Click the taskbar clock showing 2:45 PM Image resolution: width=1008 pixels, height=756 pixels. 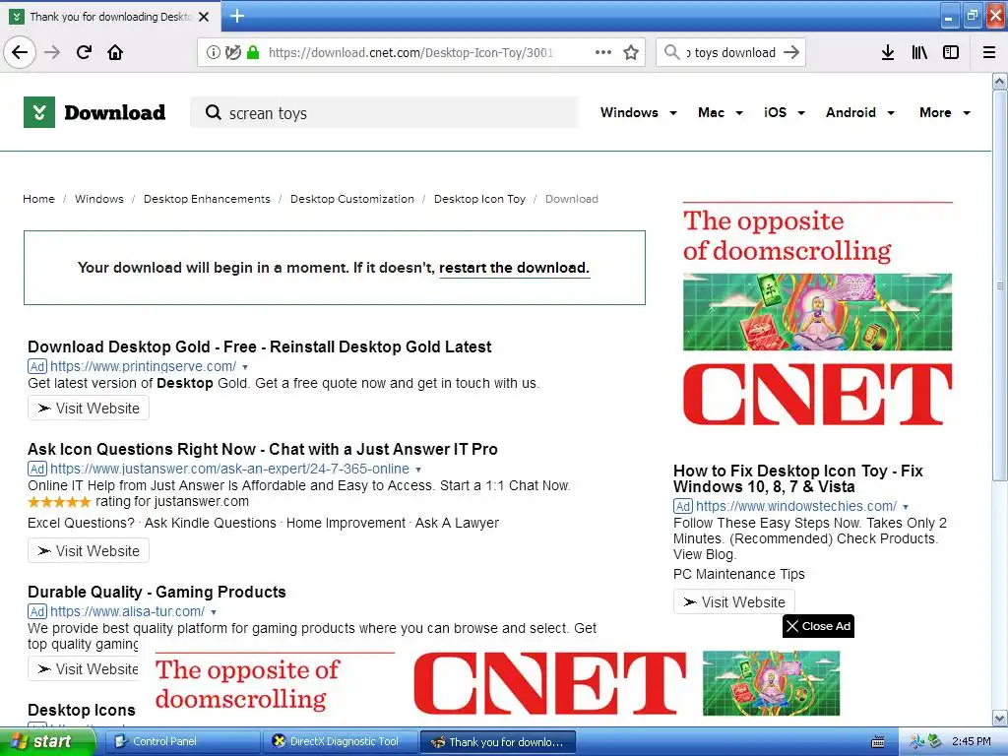[x=971, y=742]
